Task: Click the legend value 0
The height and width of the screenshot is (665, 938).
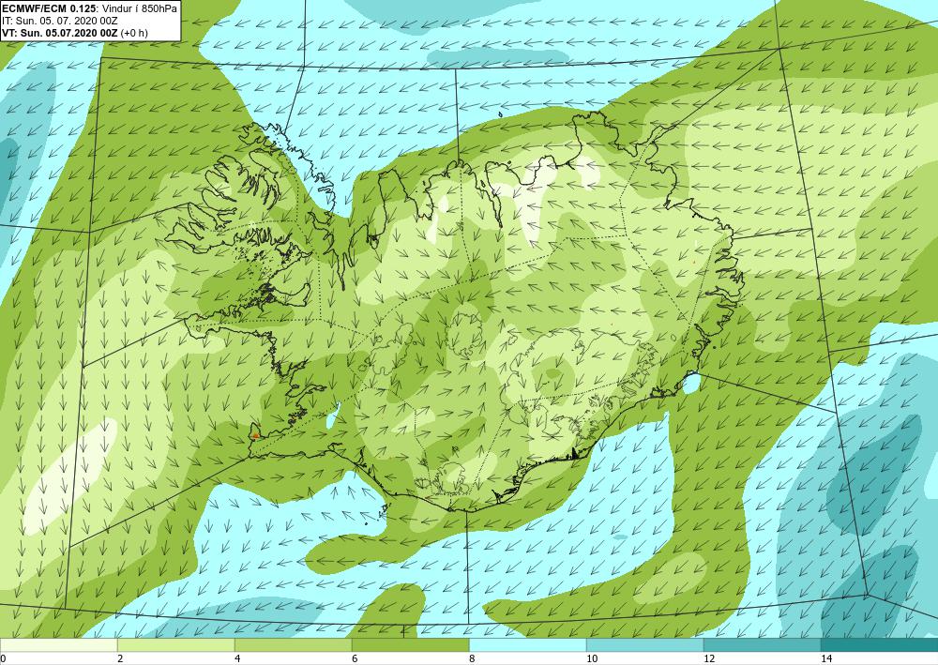Action: point(3,658)
